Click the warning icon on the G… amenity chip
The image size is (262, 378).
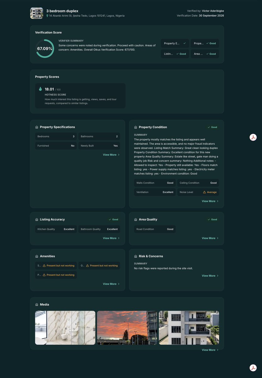(87, 266)
